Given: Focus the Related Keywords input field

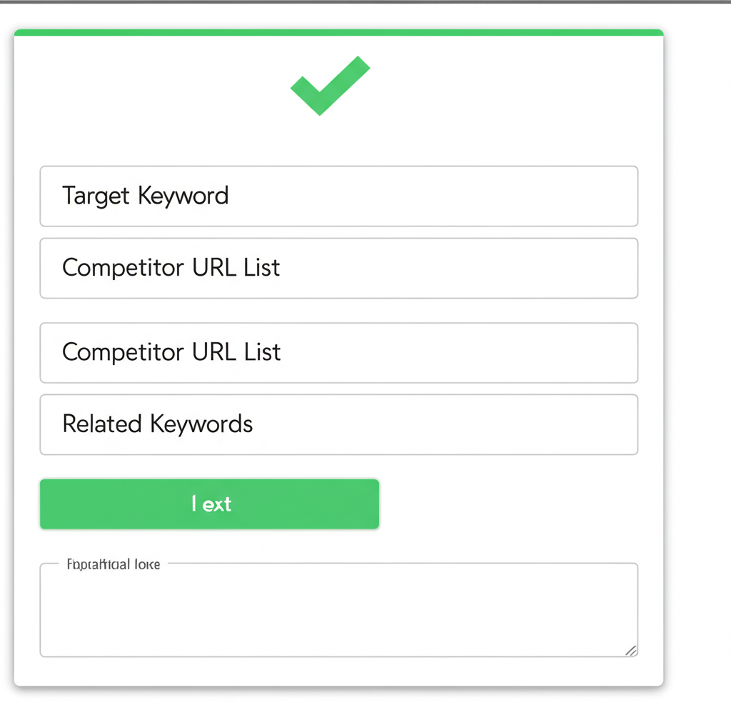Looking at the screenshot, I should [338, 424].
